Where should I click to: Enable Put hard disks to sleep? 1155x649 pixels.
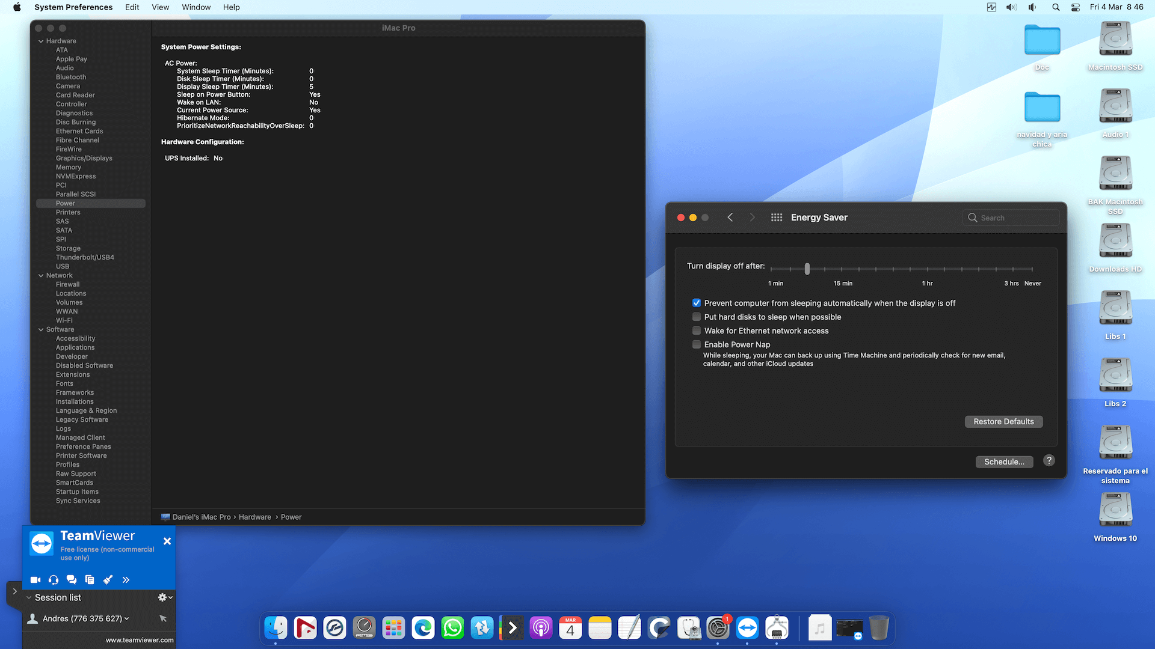click(697, 317)
